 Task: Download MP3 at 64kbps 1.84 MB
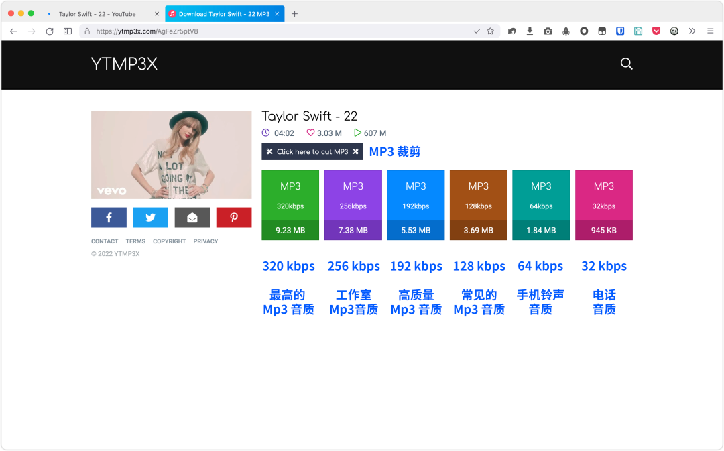tap(541, 205)
